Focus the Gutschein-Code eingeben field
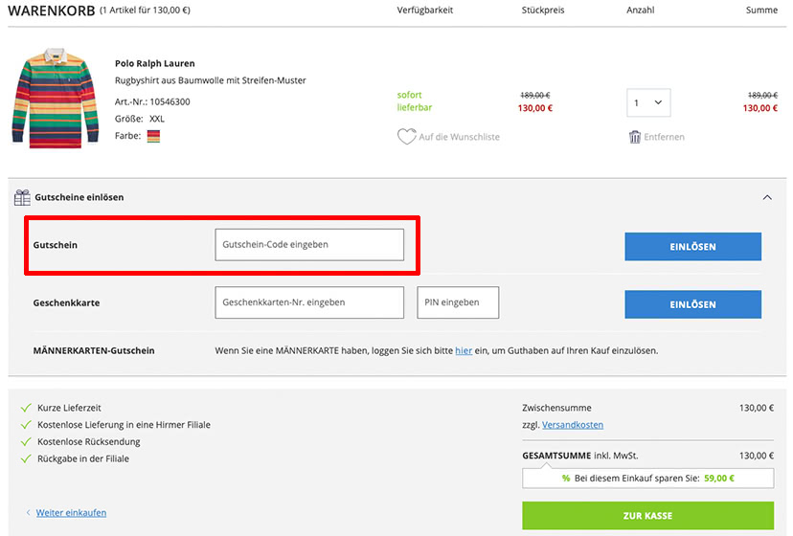This screenshot has width=793, height=536. 309,245
